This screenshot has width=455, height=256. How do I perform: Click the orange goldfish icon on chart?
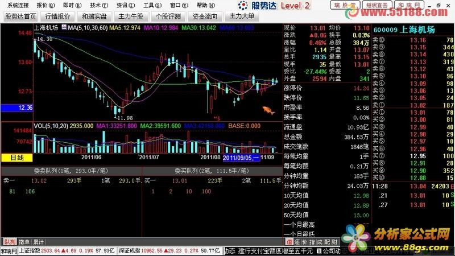(268, 110)
